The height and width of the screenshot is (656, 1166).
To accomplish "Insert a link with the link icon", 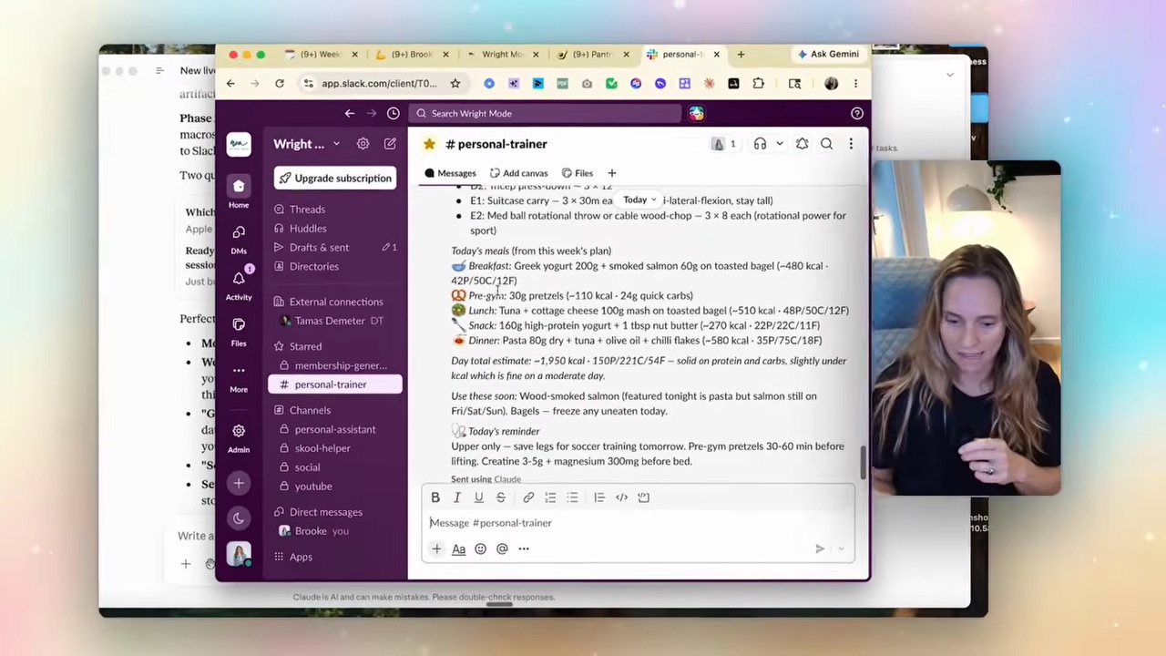I will pyautogui.click(x=528, y=497).
